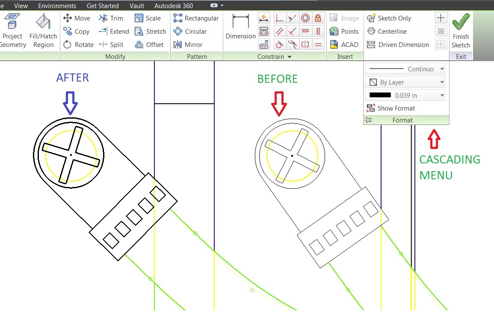
Task: Select the Symmetric constraint tool
Action: coord(305,44)
